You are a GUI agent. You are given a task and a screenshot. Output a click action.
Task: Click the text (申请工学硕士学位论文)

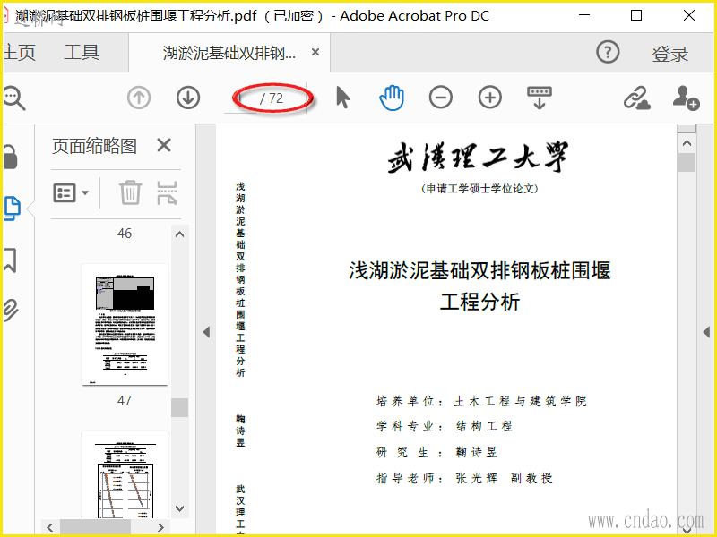479,189
